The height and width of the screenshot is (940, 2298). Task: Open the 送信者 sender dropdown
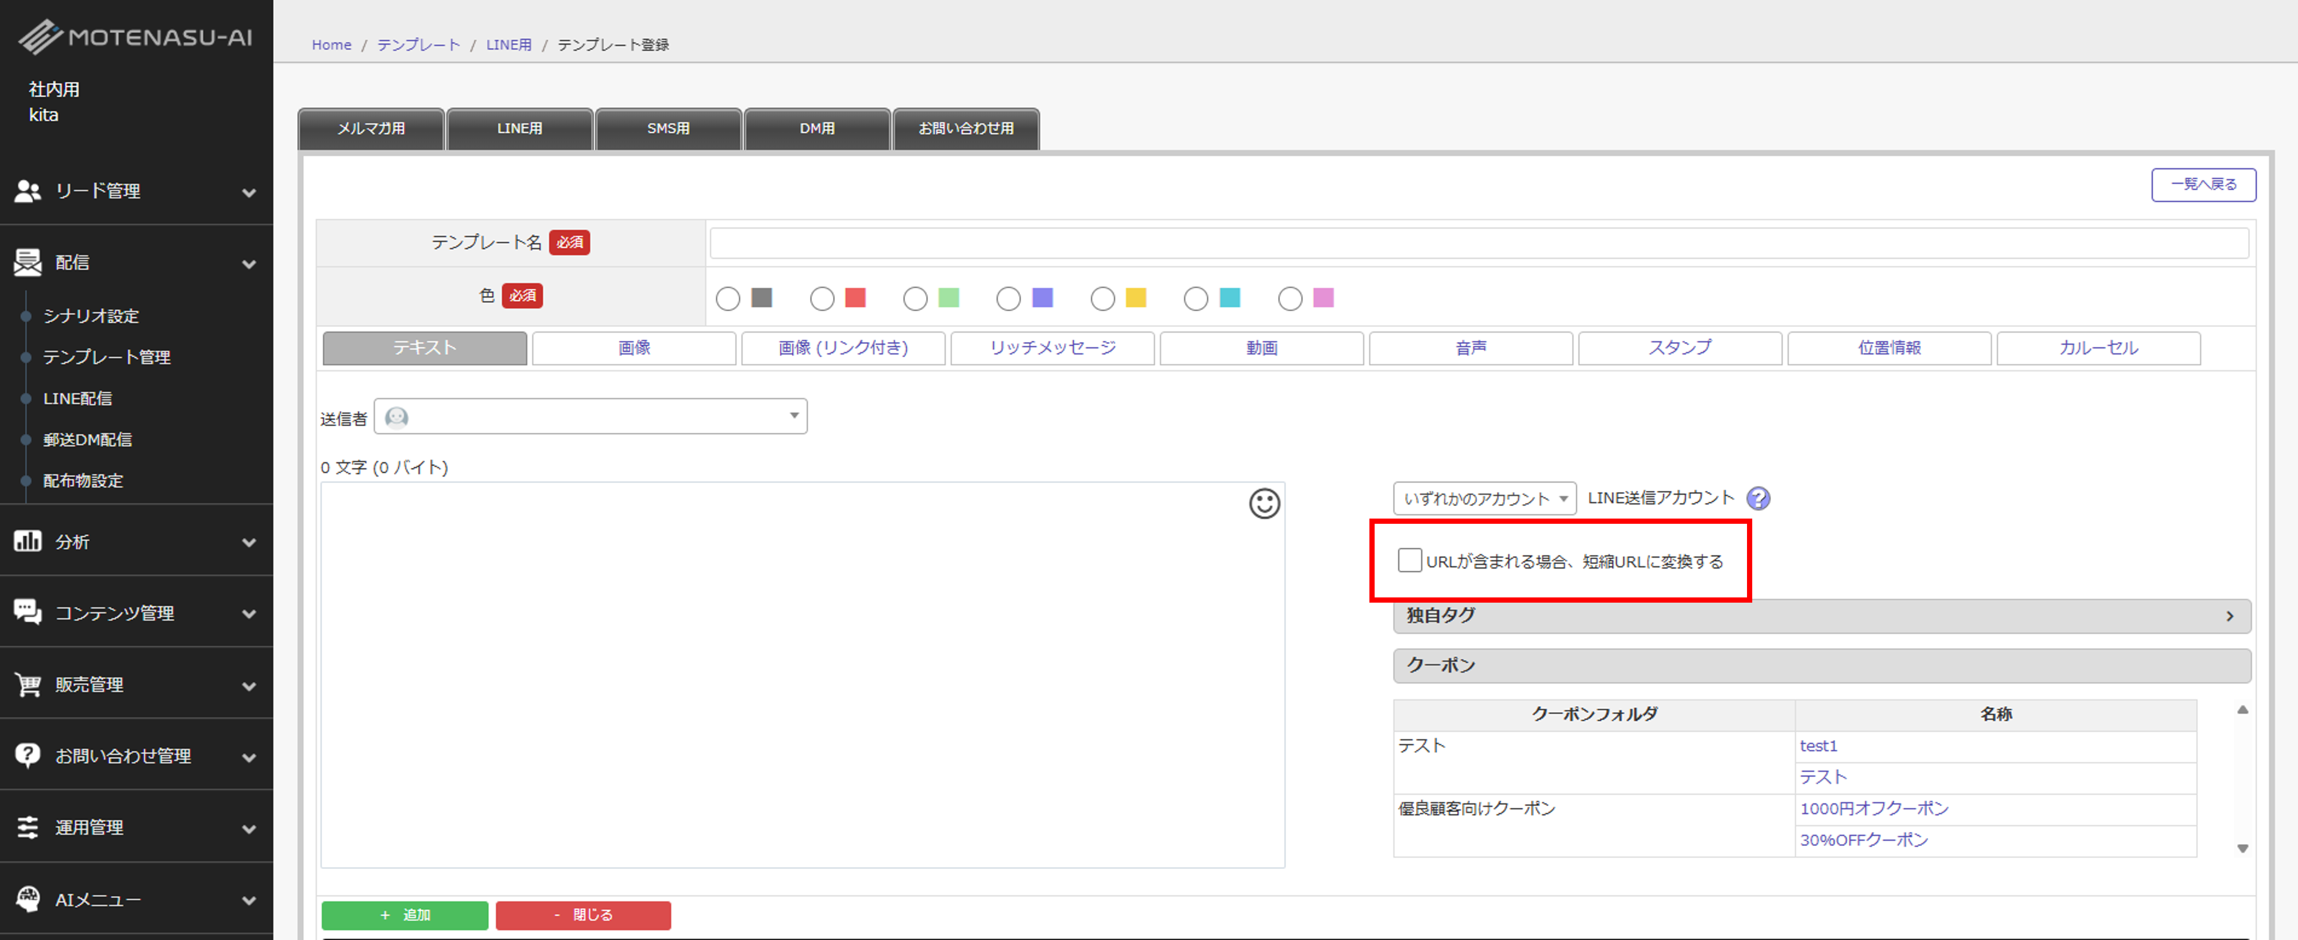coord(590,417)
